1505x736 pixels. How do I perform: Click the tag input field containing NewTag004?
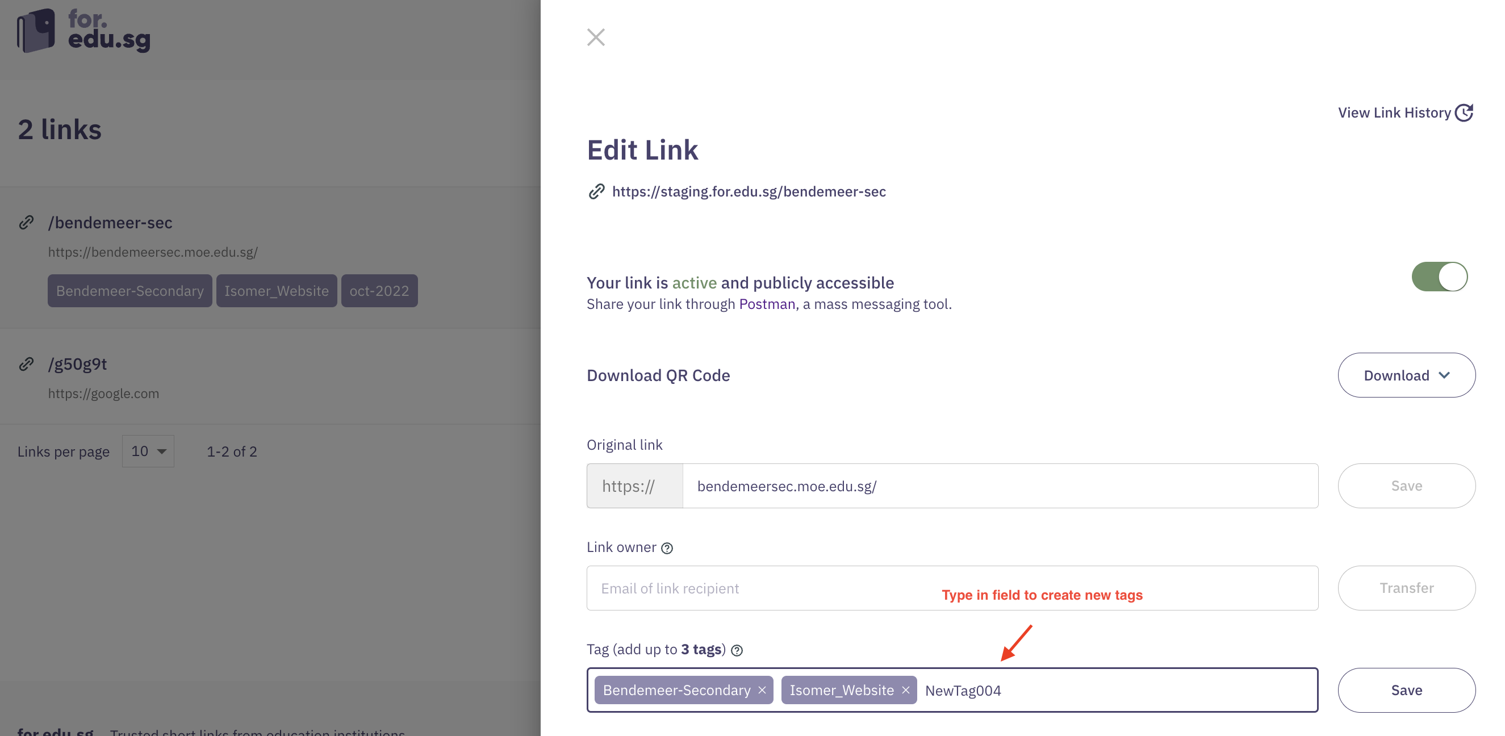point(1110,690)
